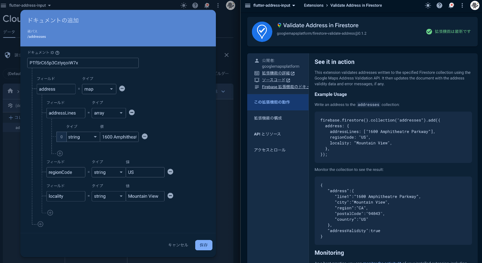Open more options menu in left window

click(218, 6)
